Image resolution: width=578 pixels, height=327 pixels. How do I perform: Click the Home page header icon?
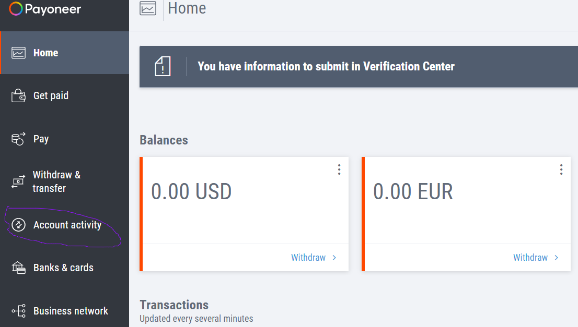(x=148, y=9)
